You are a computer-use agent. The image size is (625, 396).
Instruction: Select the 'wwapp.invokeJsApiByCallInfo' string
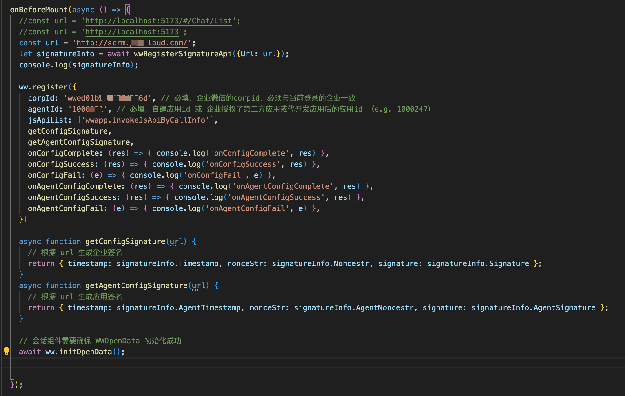click(145, 120)
